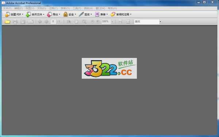Click the Print icon in the toolbar
Image resolution: width=219 pixels, height=137 pixels.
tap(15, 21)
